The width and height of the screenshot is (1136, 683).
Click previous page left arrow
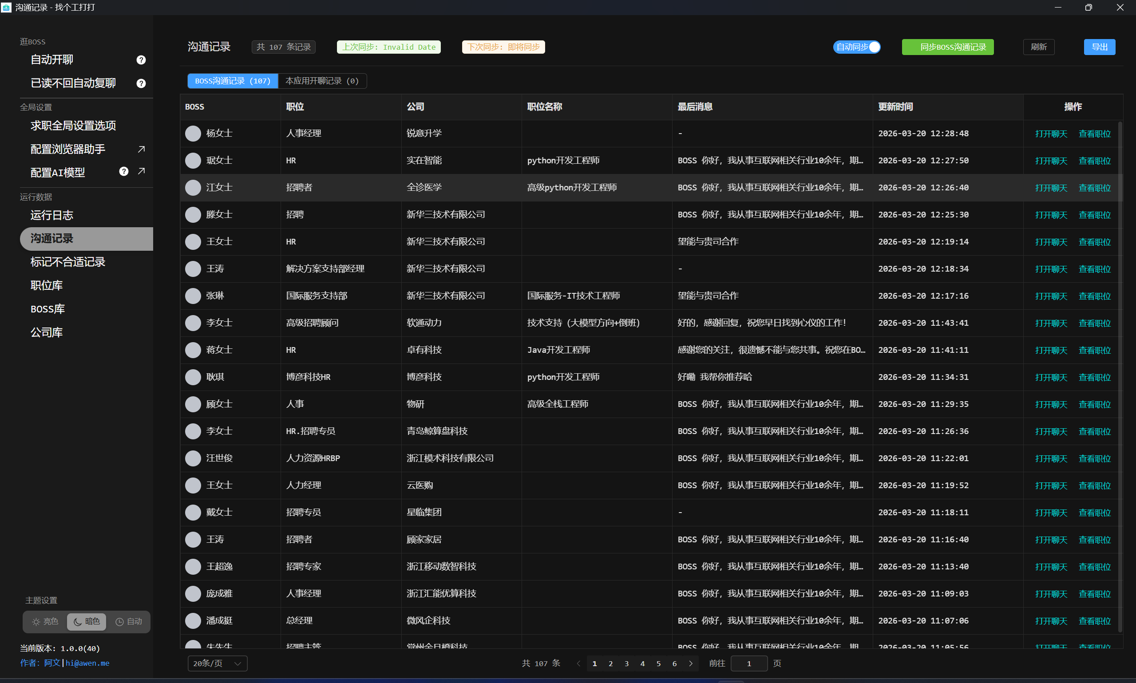pyautogui.click(x=578, y=663)
